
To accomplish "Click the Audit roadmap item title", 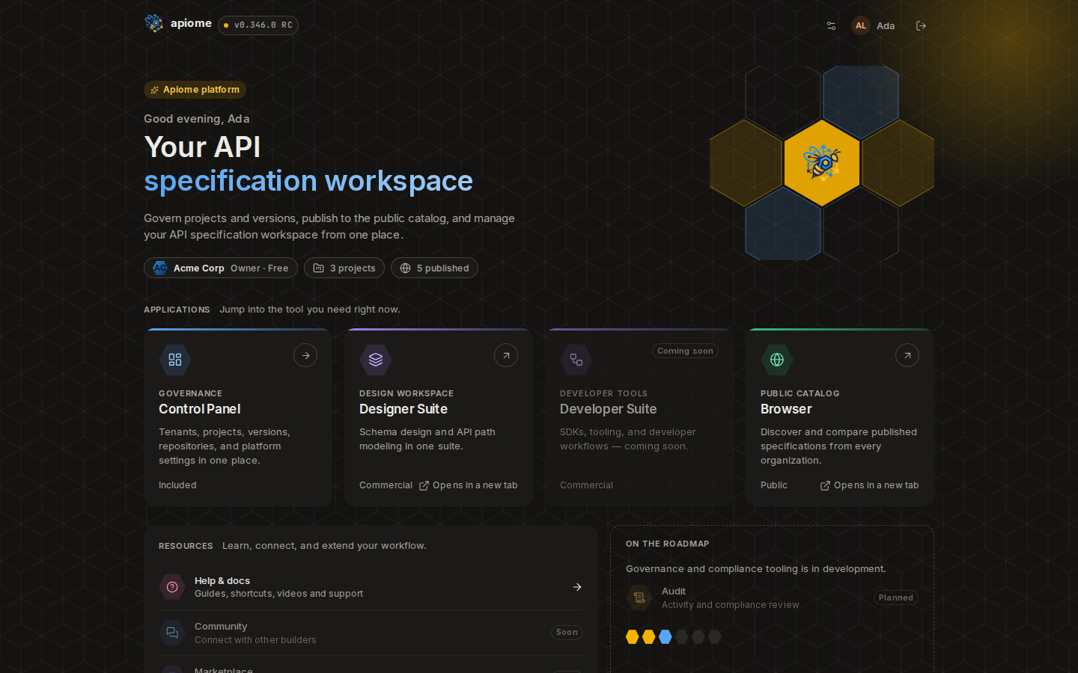I will [x=674, y=591].
